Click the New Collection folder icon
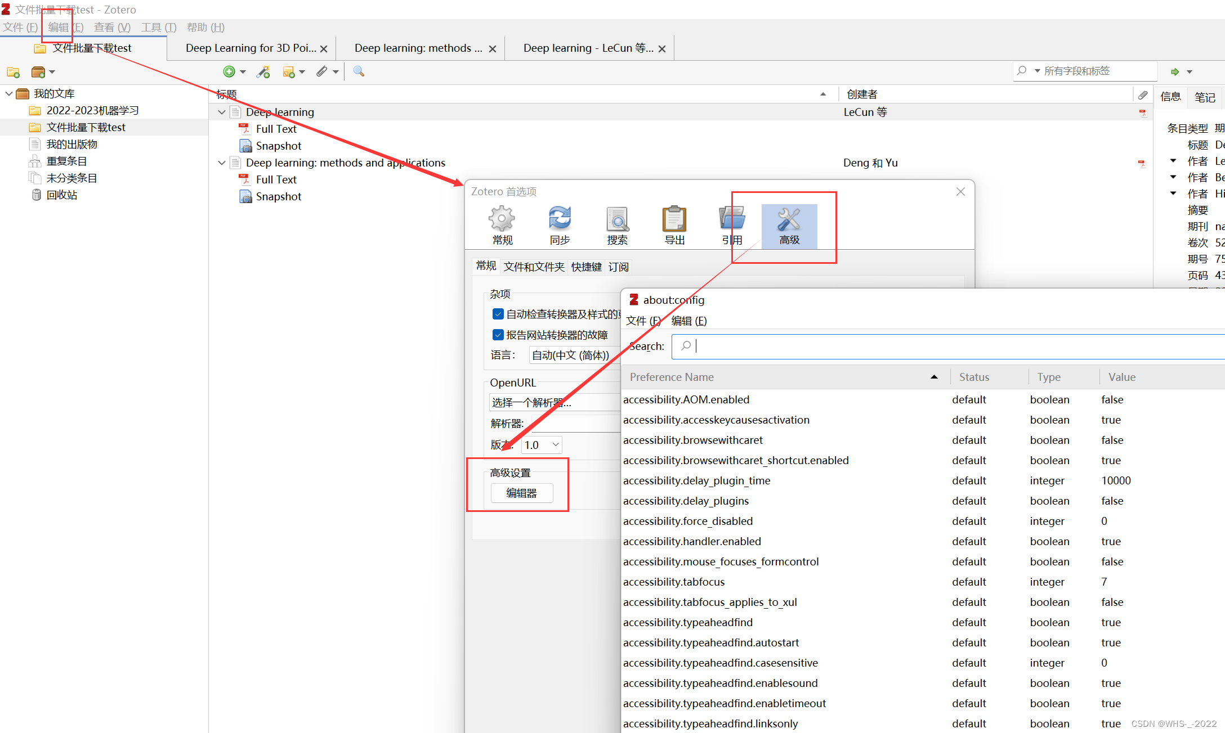 pos(13,72)
